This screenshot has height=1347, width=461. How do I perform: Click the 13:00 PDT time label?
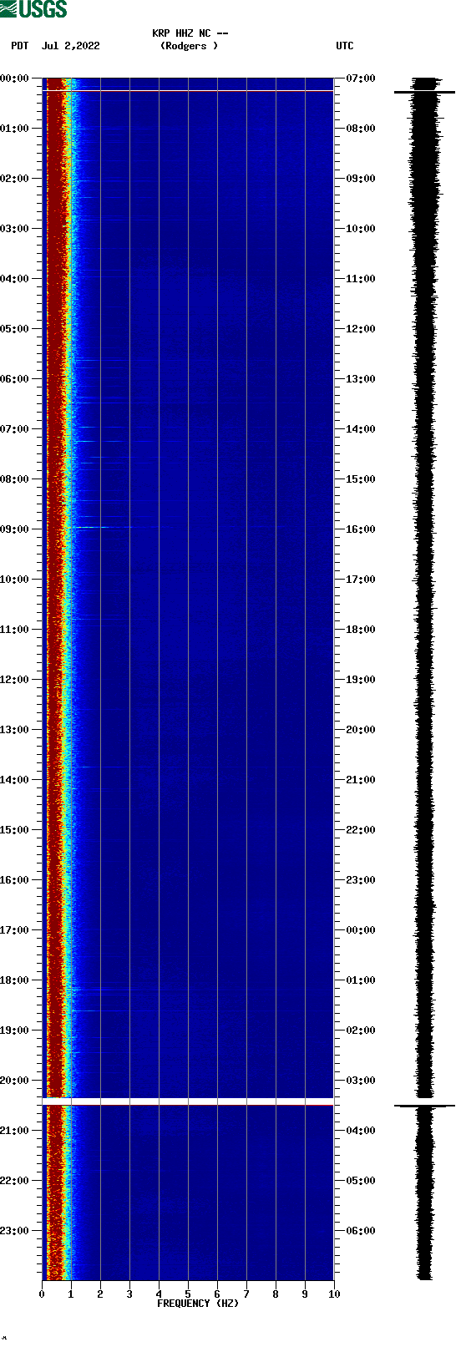(x=15, y=730)
